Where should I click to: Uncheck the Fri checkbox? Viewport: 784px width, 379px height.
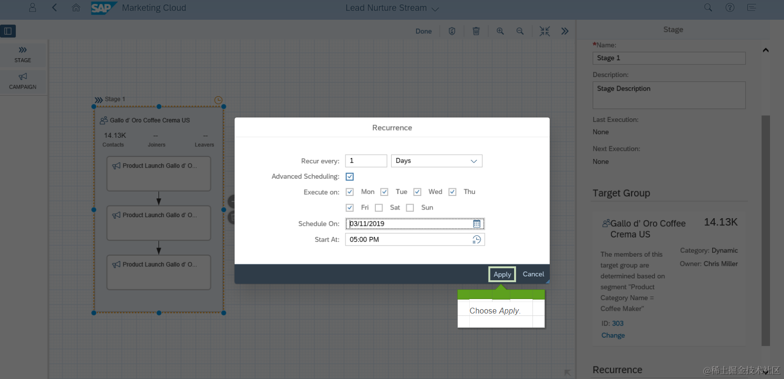[350, 208]
